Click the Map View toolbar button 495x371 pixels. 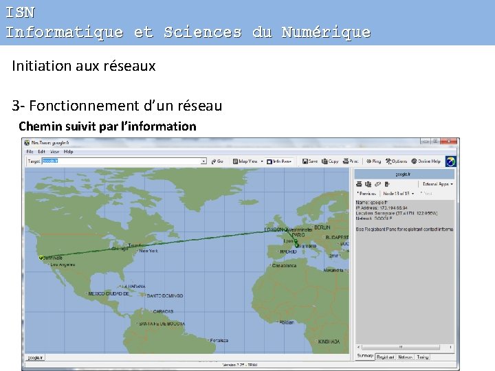point(245,161)
